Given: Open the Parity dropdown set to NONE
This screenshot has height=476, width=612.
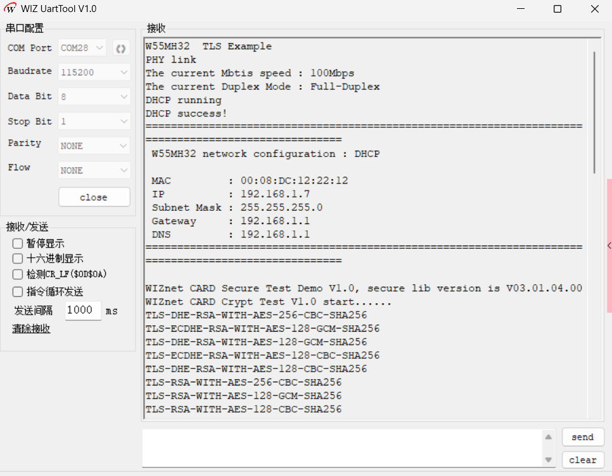Looking at the screenshot, I should tap(94, 146).
